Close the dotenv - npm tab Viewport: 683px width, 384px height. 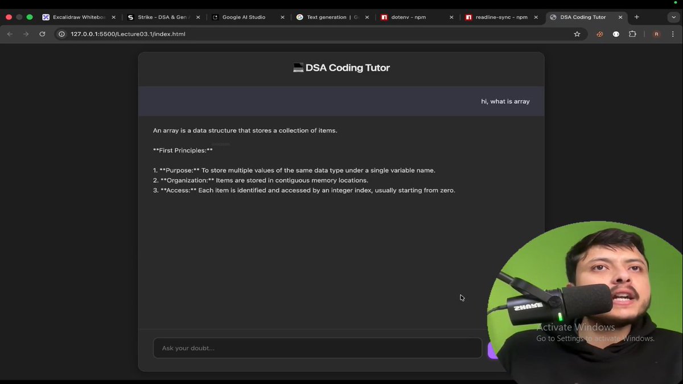452,17
